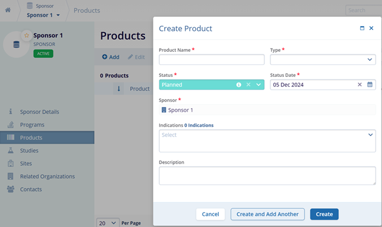Expand the Indications select field
This screenshot has width=382, height=227.
pyautogui.click(x=370, y=135)
